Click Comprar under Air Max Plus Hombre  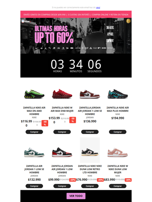[118, 132]
